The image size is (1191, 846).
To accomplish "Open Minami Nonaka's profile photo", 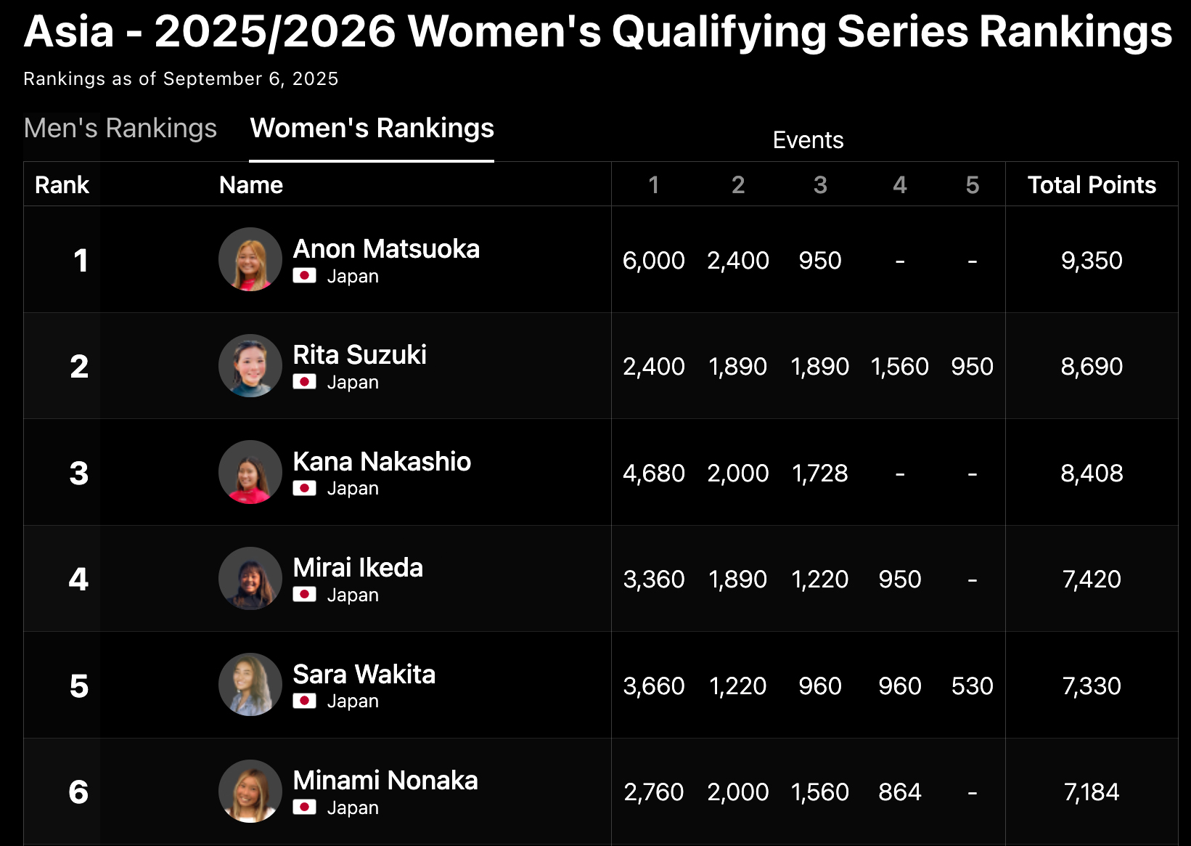I will (250, 791).
